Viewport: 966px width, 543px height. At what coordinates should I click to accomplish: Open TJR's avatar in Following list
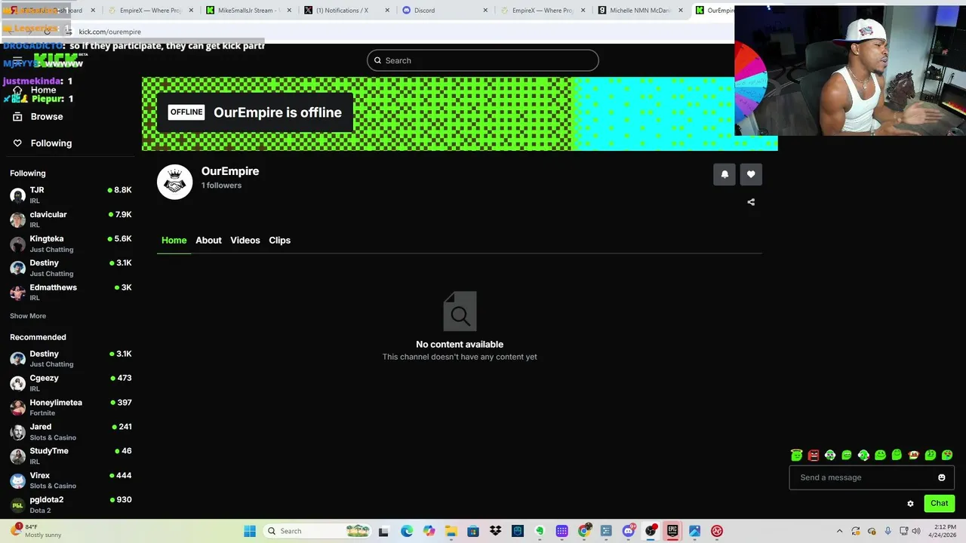(17, 195)
